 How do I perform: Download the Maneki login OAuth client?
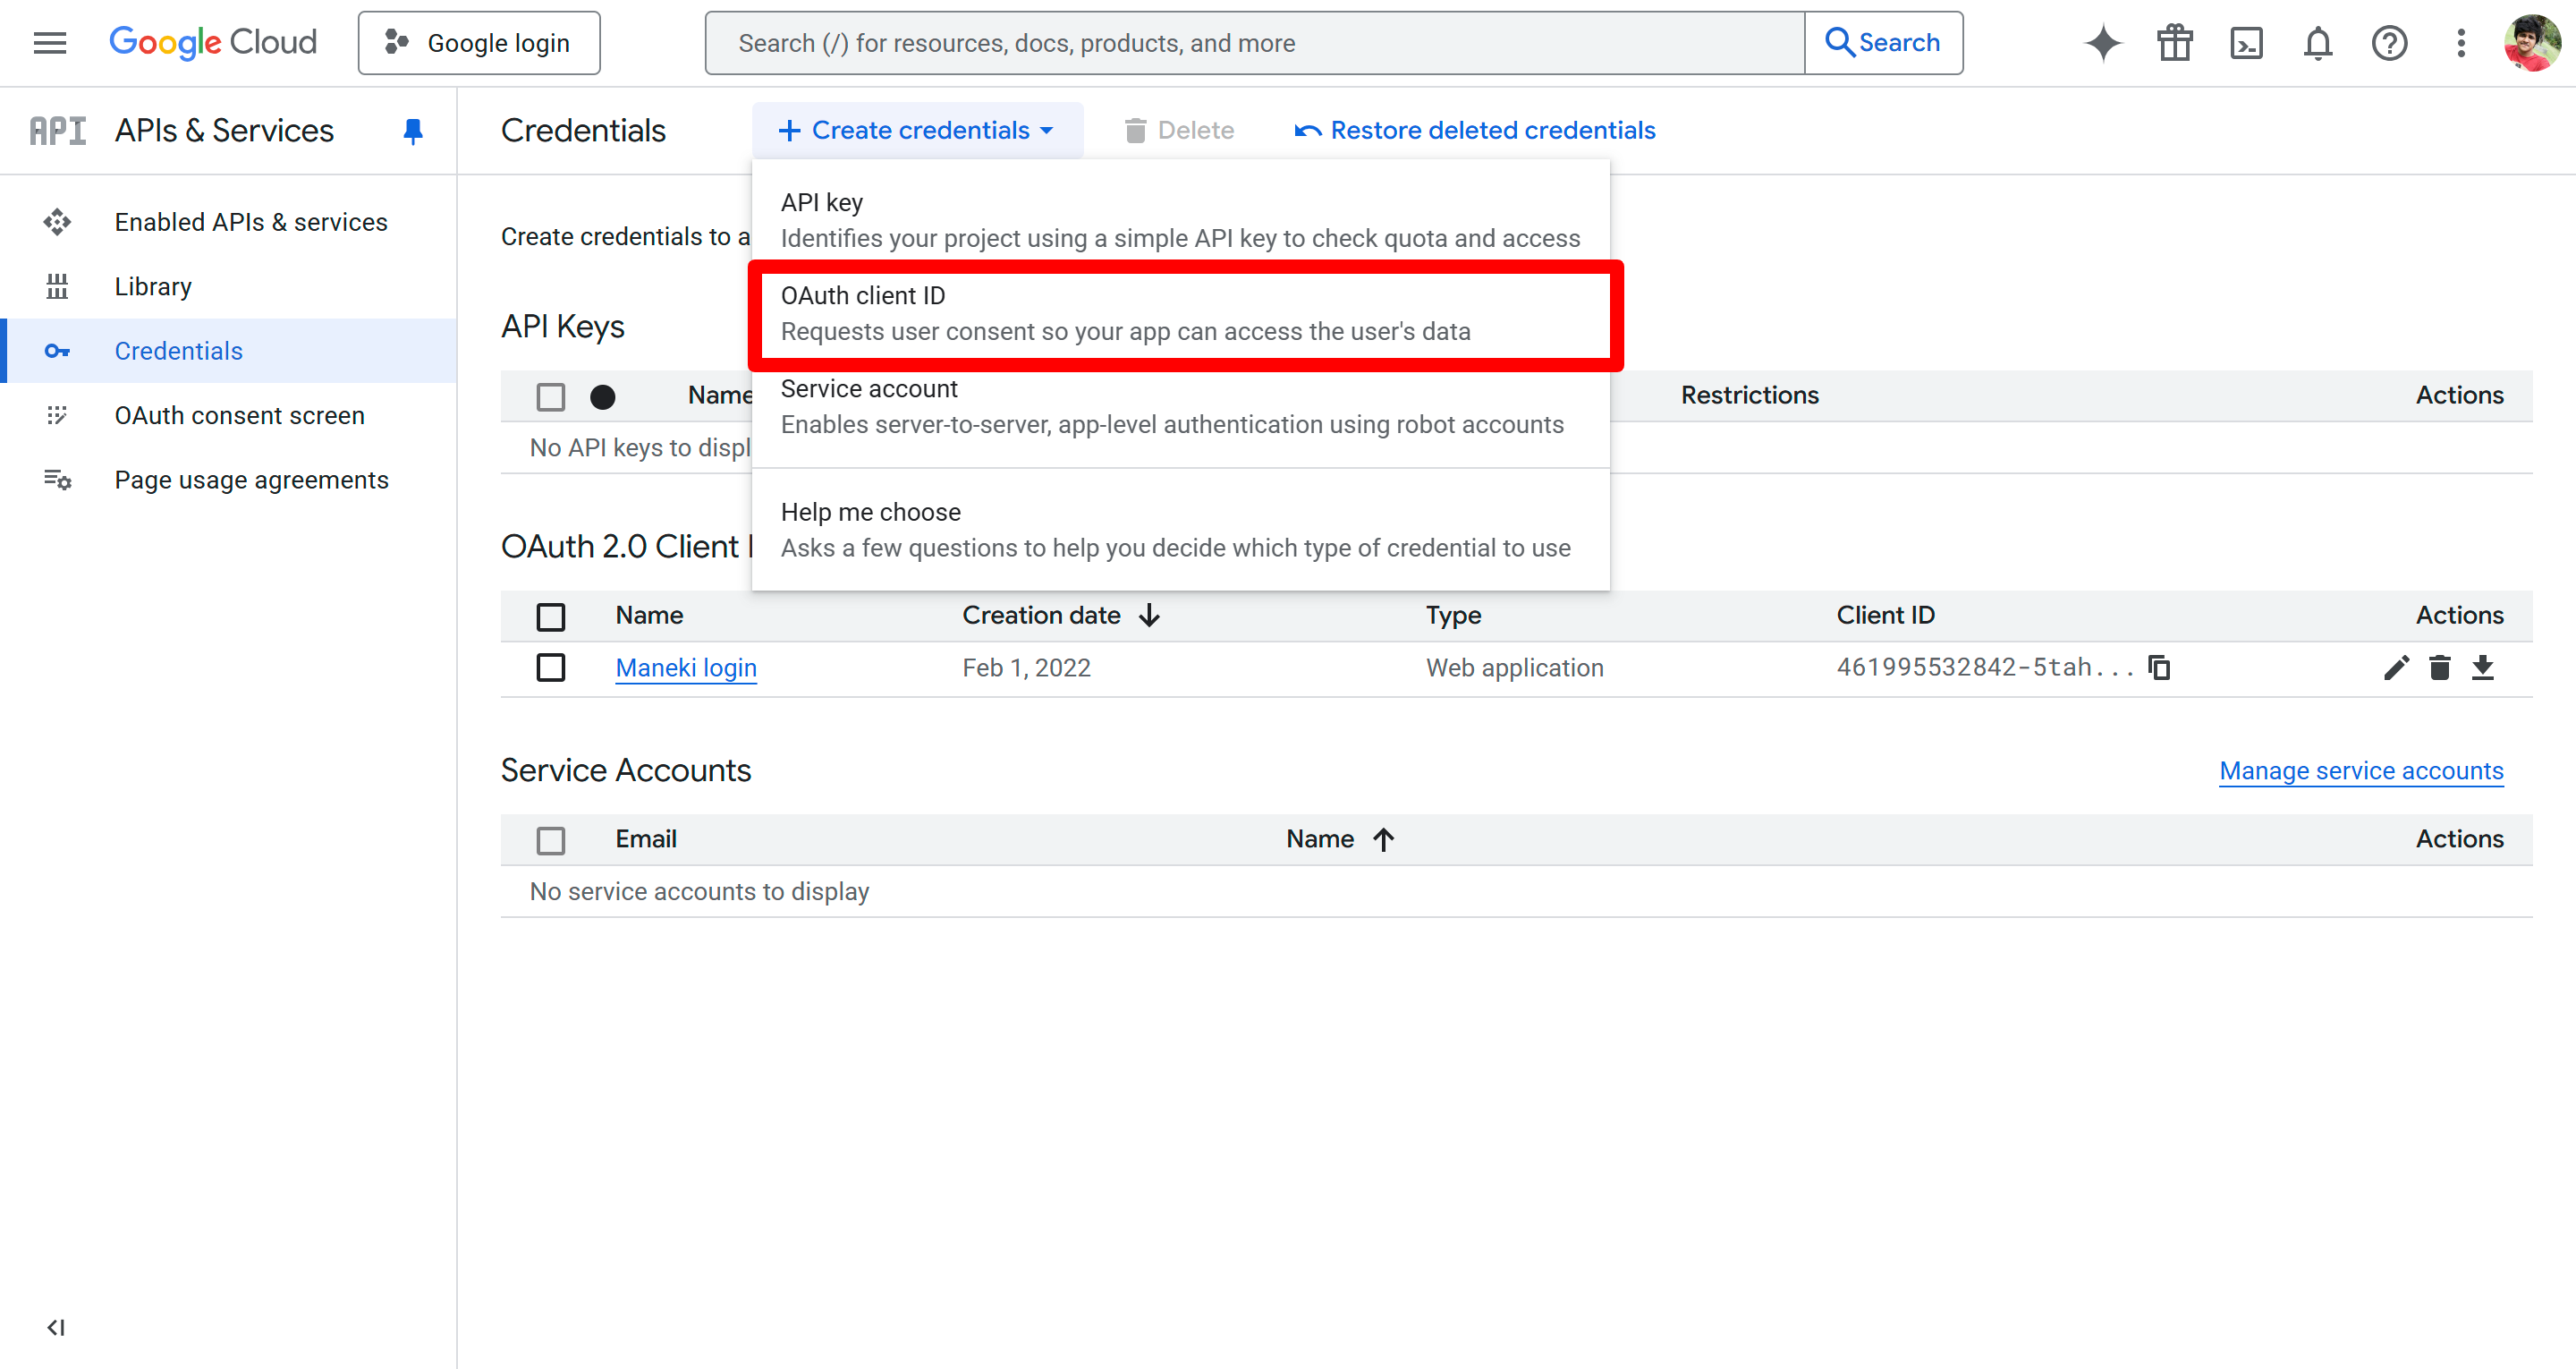[2485, 667]
